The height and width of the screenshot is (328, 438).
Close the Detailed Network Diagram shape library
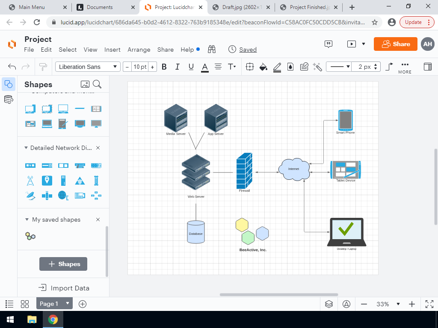click(x=98, y=148)
